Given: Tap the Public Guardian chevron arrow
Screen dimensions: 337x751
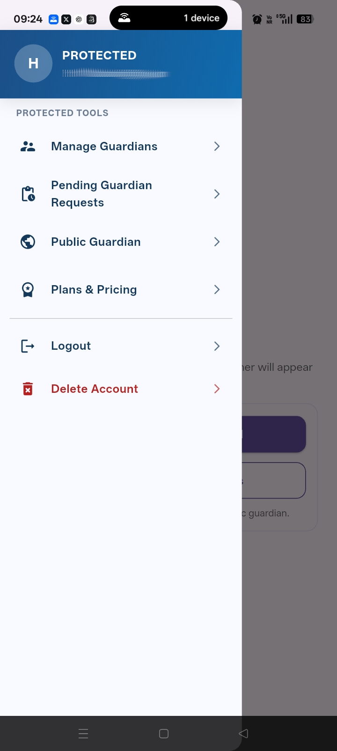Looking at the screenshot, I should point(217,242).
